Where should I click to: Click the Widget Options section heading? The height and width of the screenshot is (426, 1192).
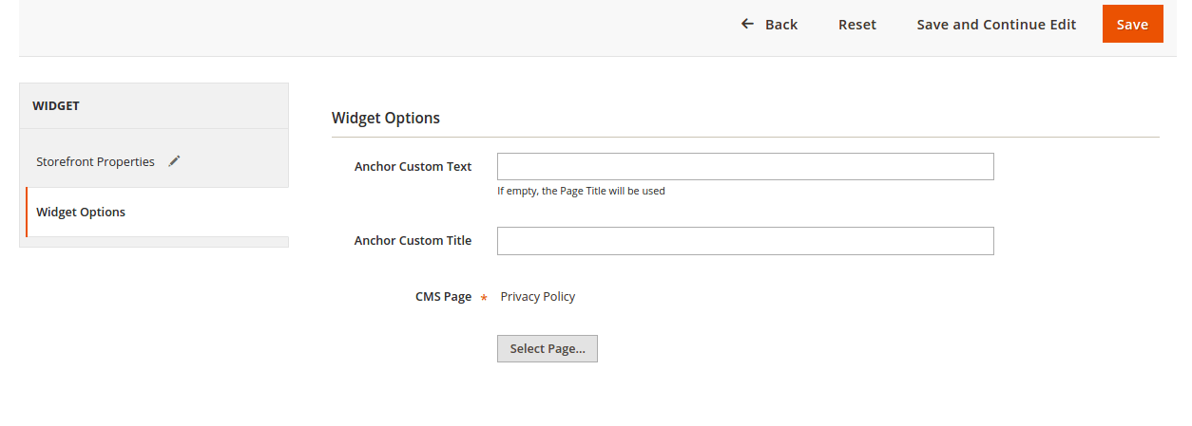(386, 118)
